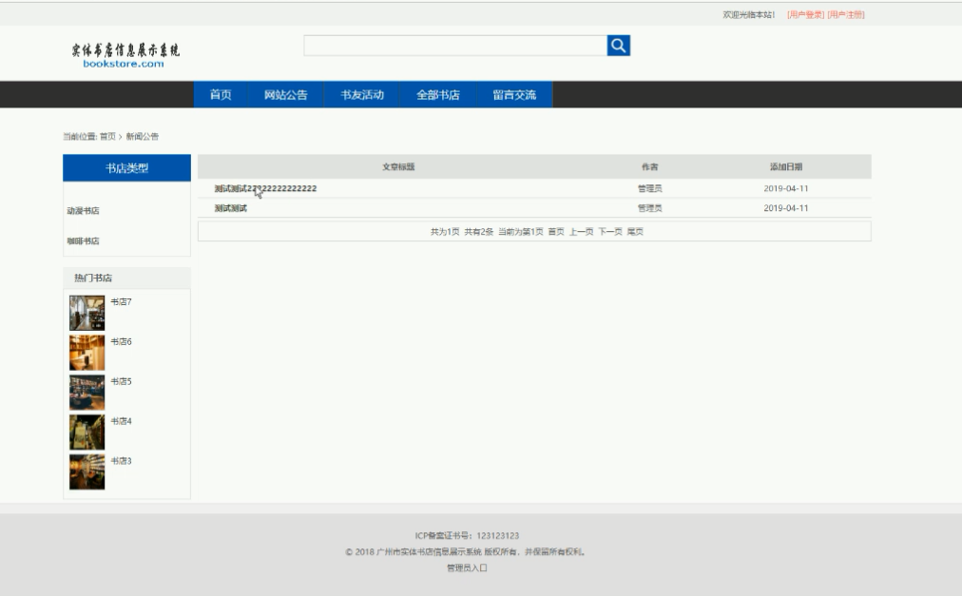The height and width of the screenshot is (596, 962).
Task: Open the 书店5 thumbnail image
Action: click(87, 393)
